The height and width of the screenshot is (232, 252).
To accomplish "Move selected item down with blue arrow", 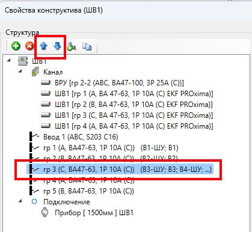I will point(57,46).
